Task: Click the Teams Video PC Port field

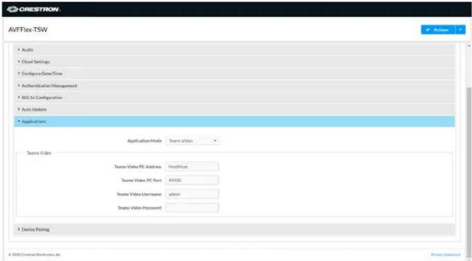Action: (192, 180)
